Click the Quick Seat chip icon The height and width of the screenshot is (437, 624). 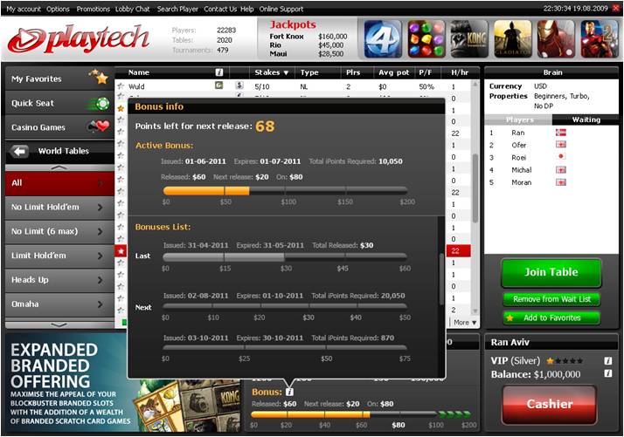coord(99,104)
